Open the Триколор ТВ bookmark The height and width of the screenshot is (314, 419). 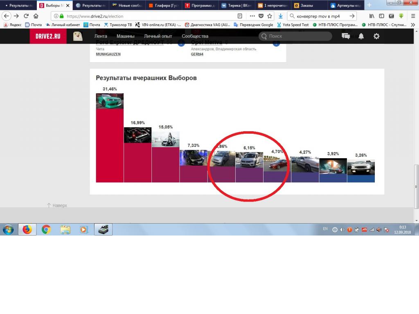click(x=118, y=25)
